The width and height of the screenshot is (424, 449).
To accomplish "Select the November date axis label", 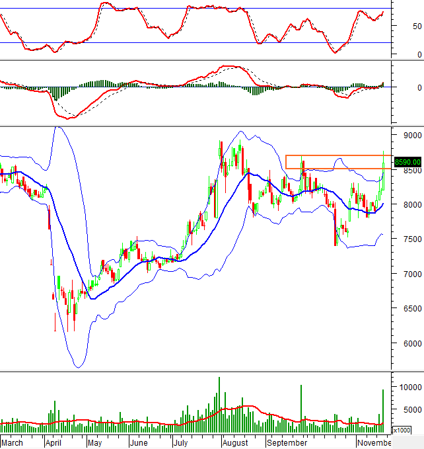I will tap(374, 442).
